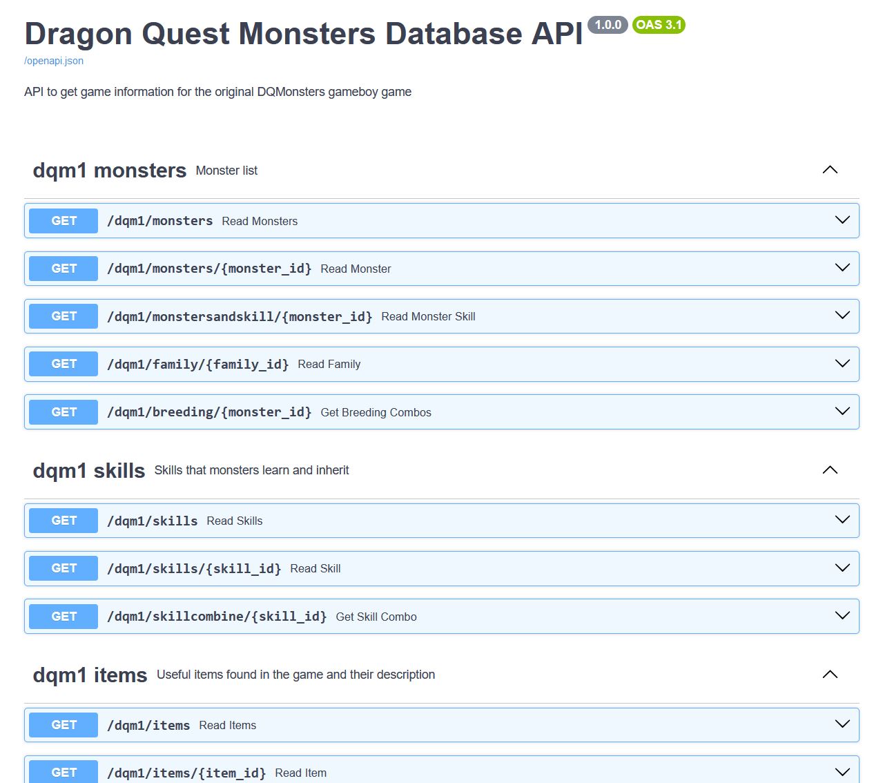Image resolution: width=883 pixels, height=783 pixels.
Task: Expand the Read Skills endpoint chevron
Action: [x=842, y=520]
